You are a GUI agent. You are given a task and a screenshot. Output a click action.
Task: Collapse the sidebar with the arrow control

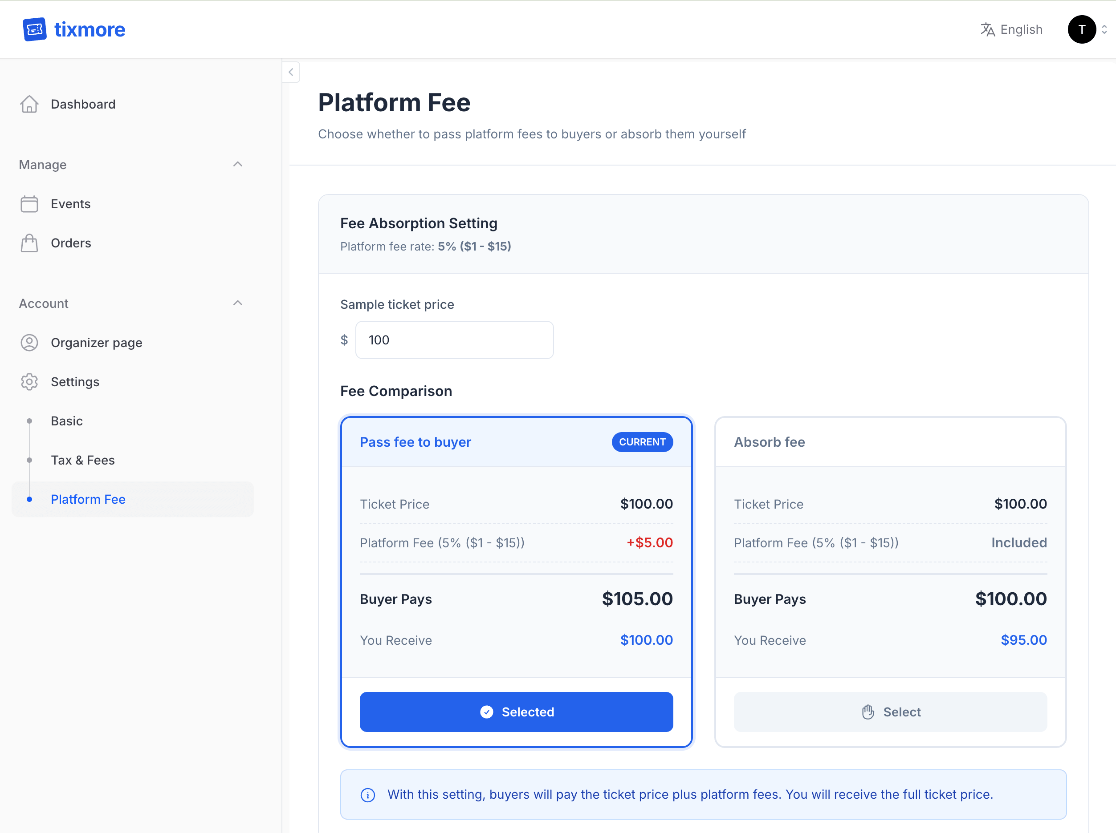click(x=291, y=72)
